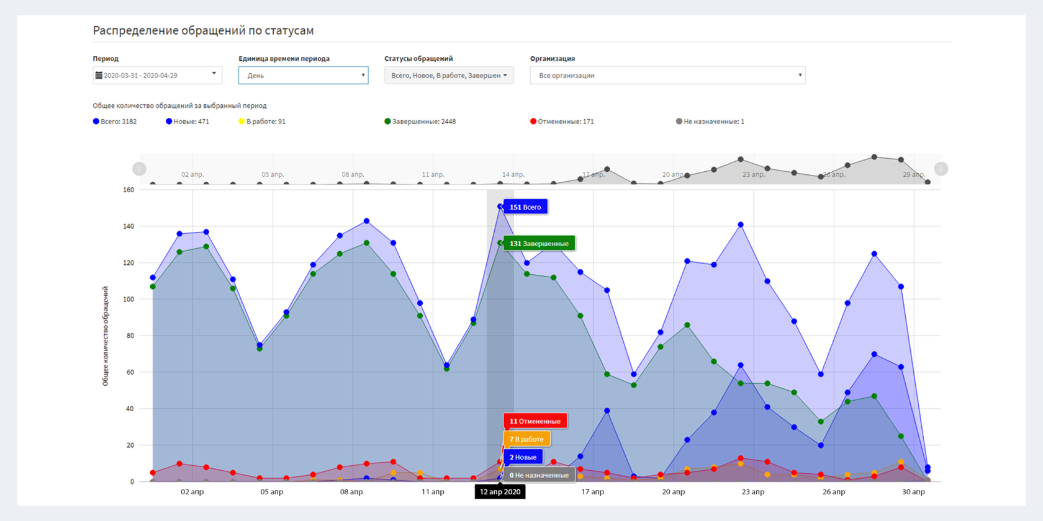The image size is (1043, 521).
Task: Click the Всего peak point at 08 апр
Action: tap(366, 221)
